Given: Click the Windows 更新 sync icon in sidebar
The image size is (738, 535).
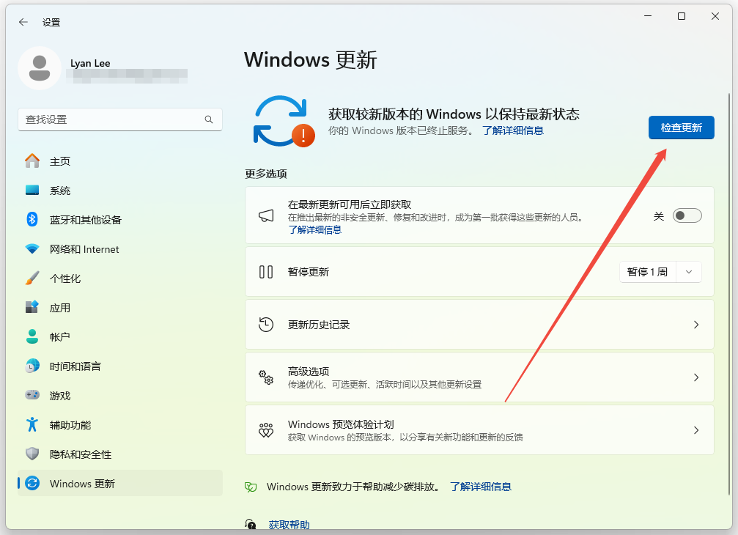Looking at the screenshot, I should click(32, 483).
